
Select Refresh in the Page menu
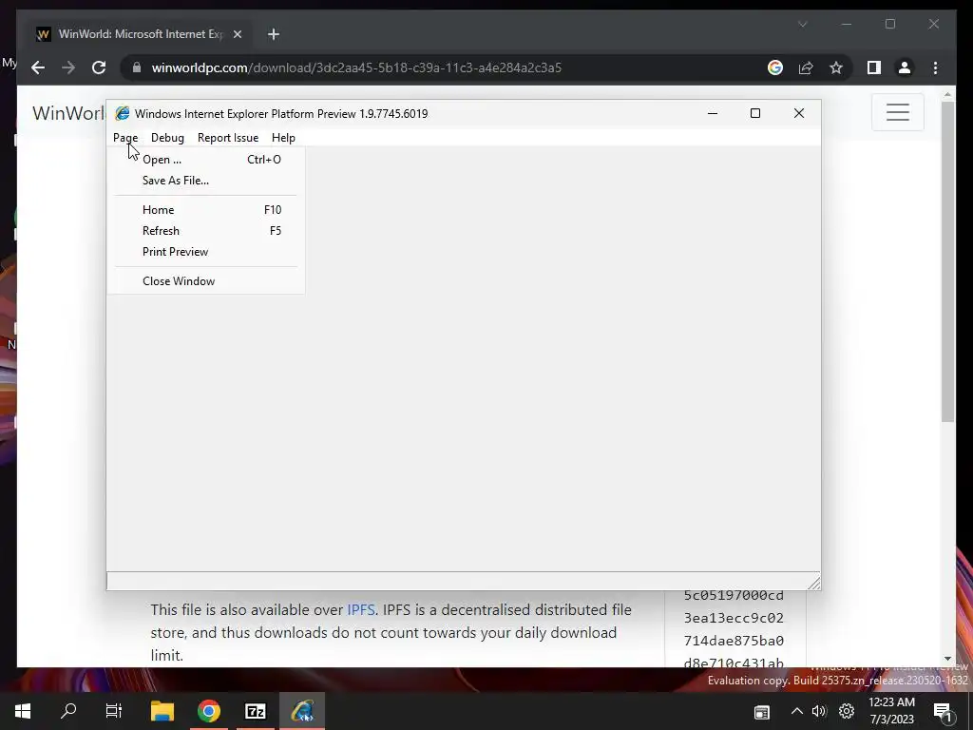pyautogui.click(x=205, y=231)
